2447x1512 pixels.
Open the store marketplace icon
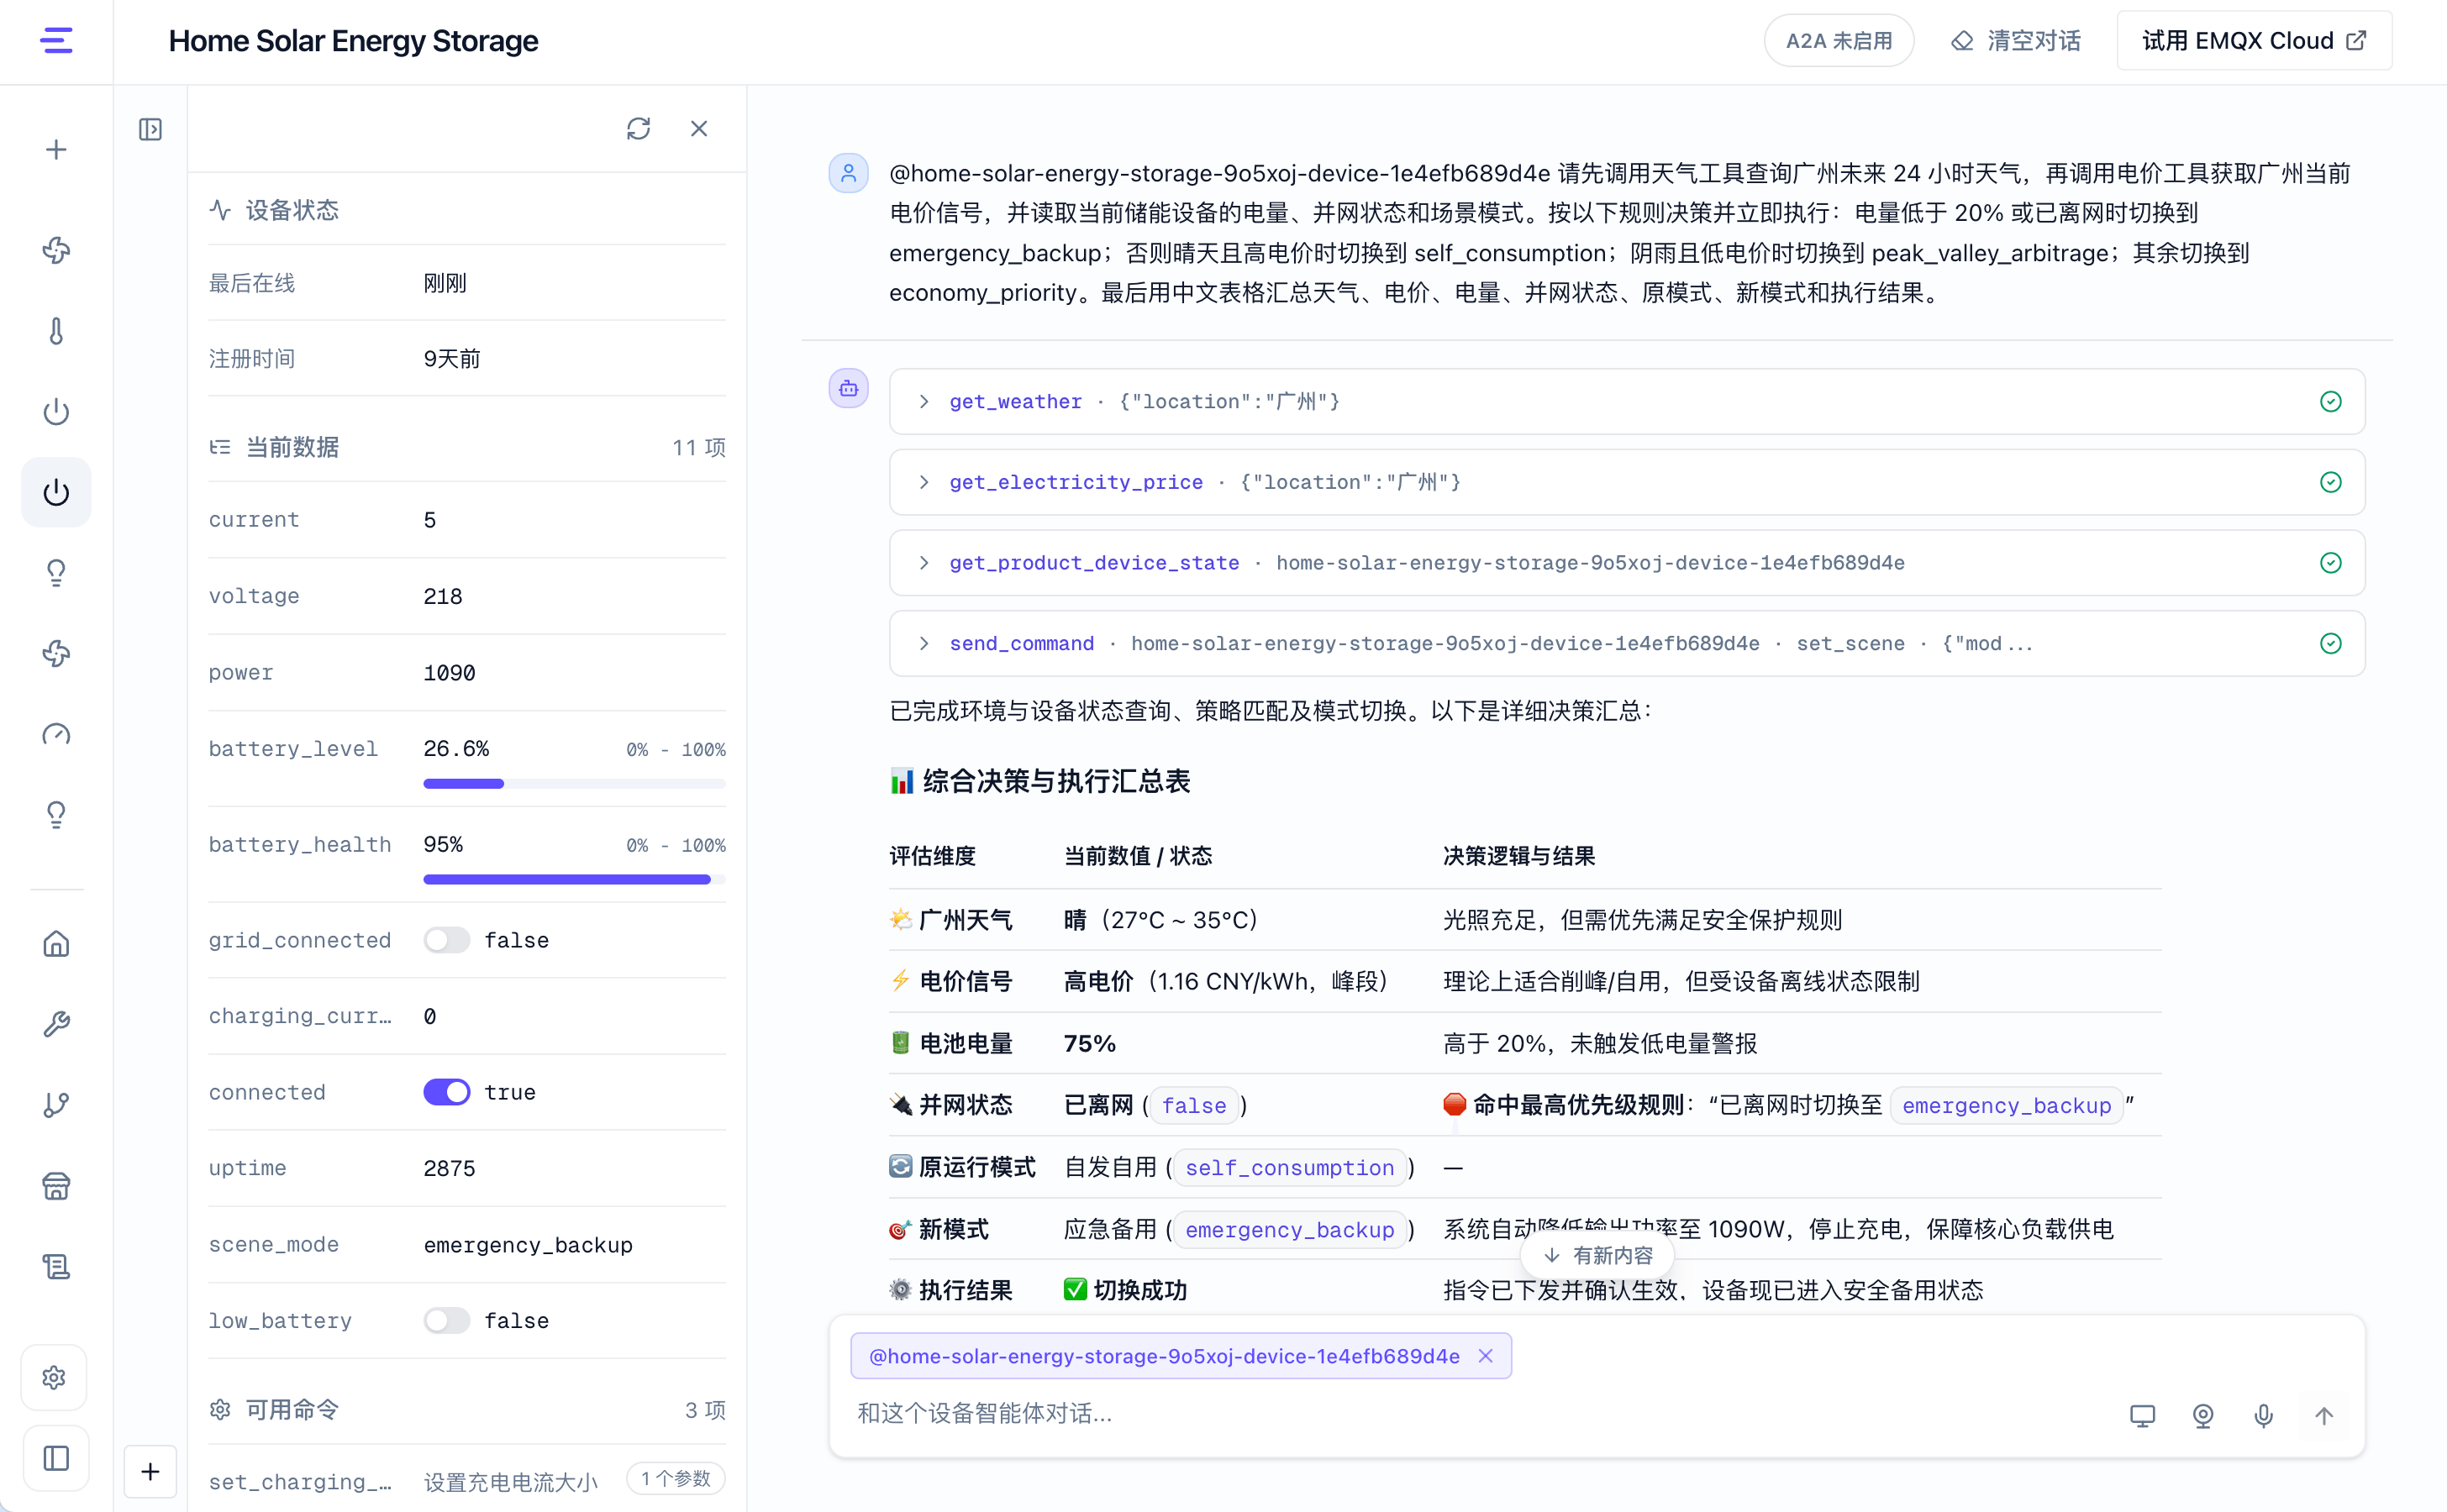(56, 1186)
